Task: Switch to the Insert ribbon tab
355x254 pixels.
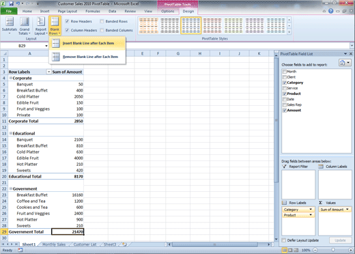Action: click(x=44, y=11)
